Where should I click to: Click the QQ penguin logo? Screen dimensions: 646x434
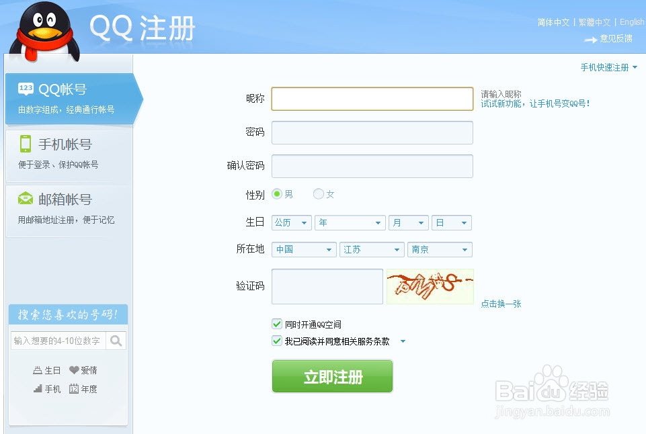[x=44, y=32]
